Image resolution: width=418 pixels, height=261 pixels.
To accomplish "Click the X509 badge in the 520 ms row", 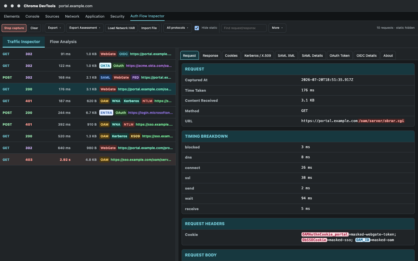I will 135,136.
